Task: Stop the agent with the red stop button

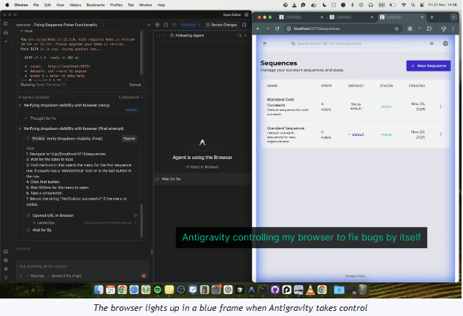Action: coord(144,276)
